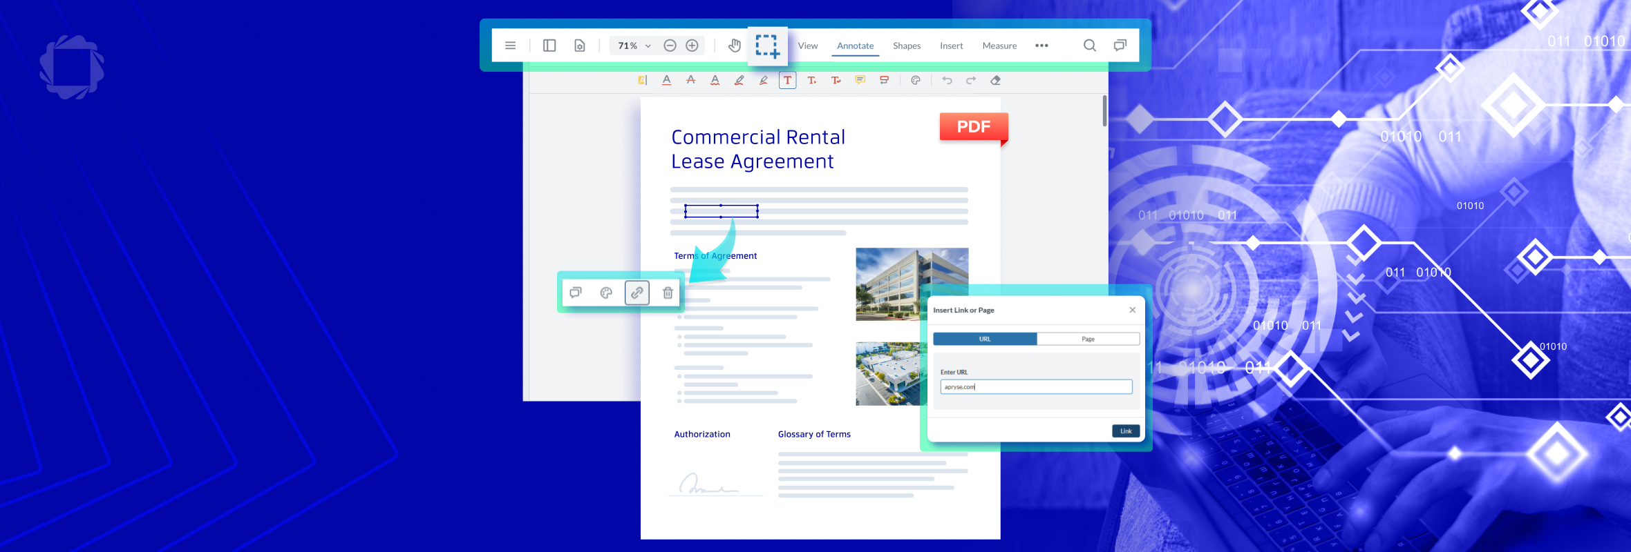Select the eraser tool
This screenshot has height=552, width=1631.
click(x=995, y=80)
